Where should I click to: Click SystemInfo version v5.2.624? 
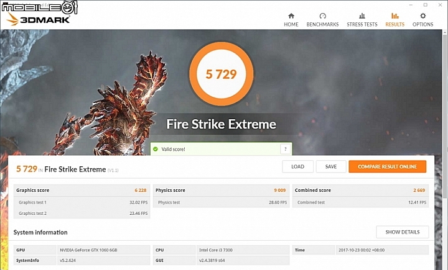pos(68,260)
